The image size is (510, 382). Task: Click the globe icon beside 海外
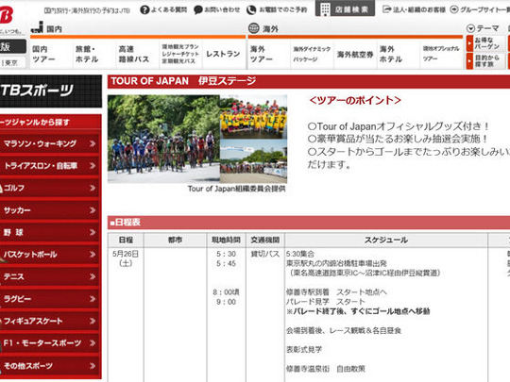coord(254,28)
